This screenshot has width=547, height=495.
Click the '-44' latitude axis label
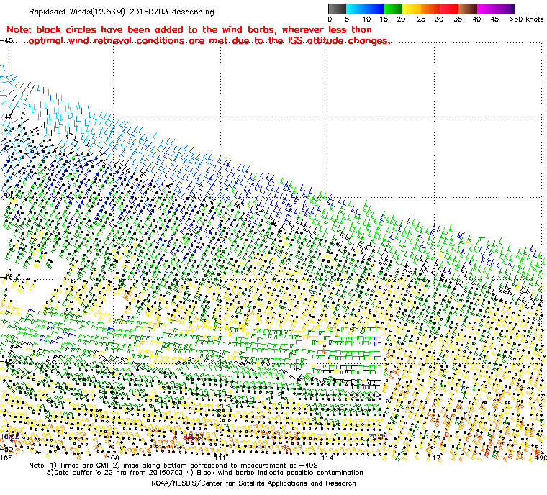coord(6,196)
